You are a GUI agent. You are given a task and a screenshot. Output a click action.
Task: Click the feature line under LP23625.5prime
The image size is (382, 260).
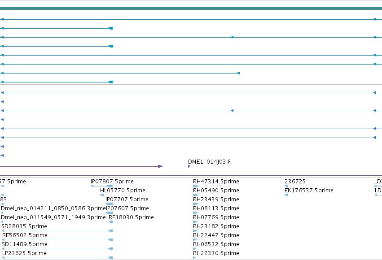57,258
